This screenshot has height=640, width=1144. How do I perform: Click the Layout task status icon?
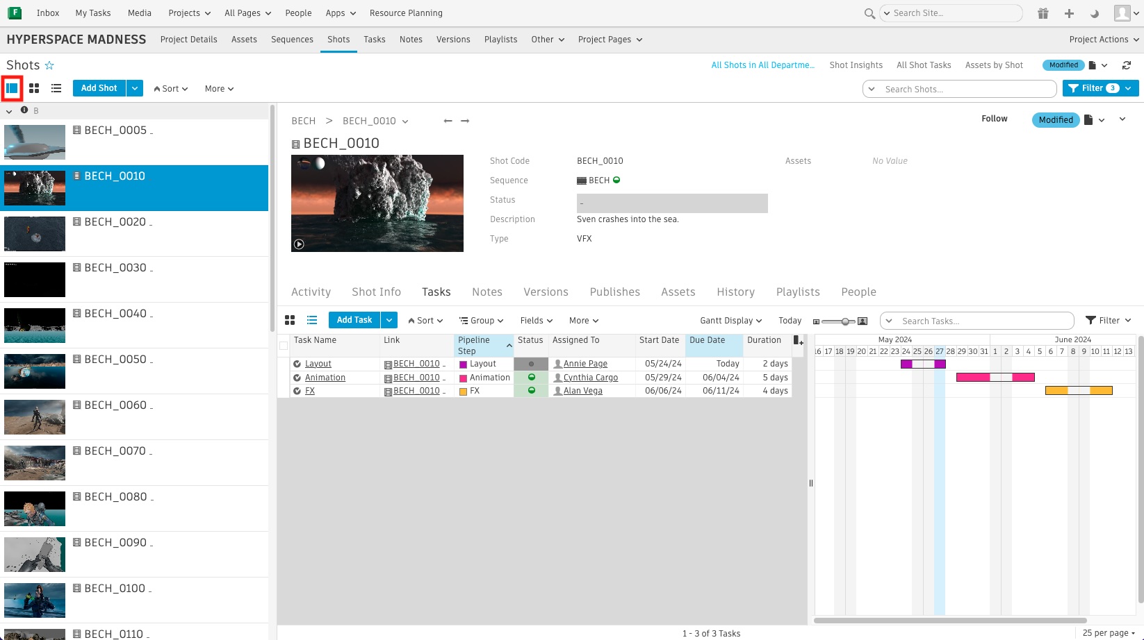coord(532,364)
